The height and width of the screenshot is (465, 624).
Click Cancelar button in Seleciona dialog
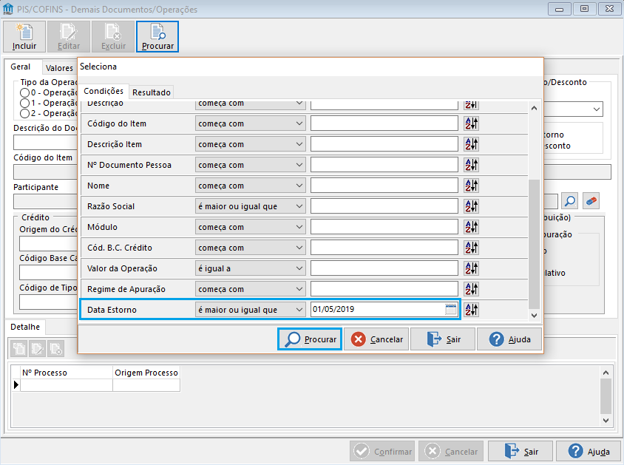[x=376, y=339]
